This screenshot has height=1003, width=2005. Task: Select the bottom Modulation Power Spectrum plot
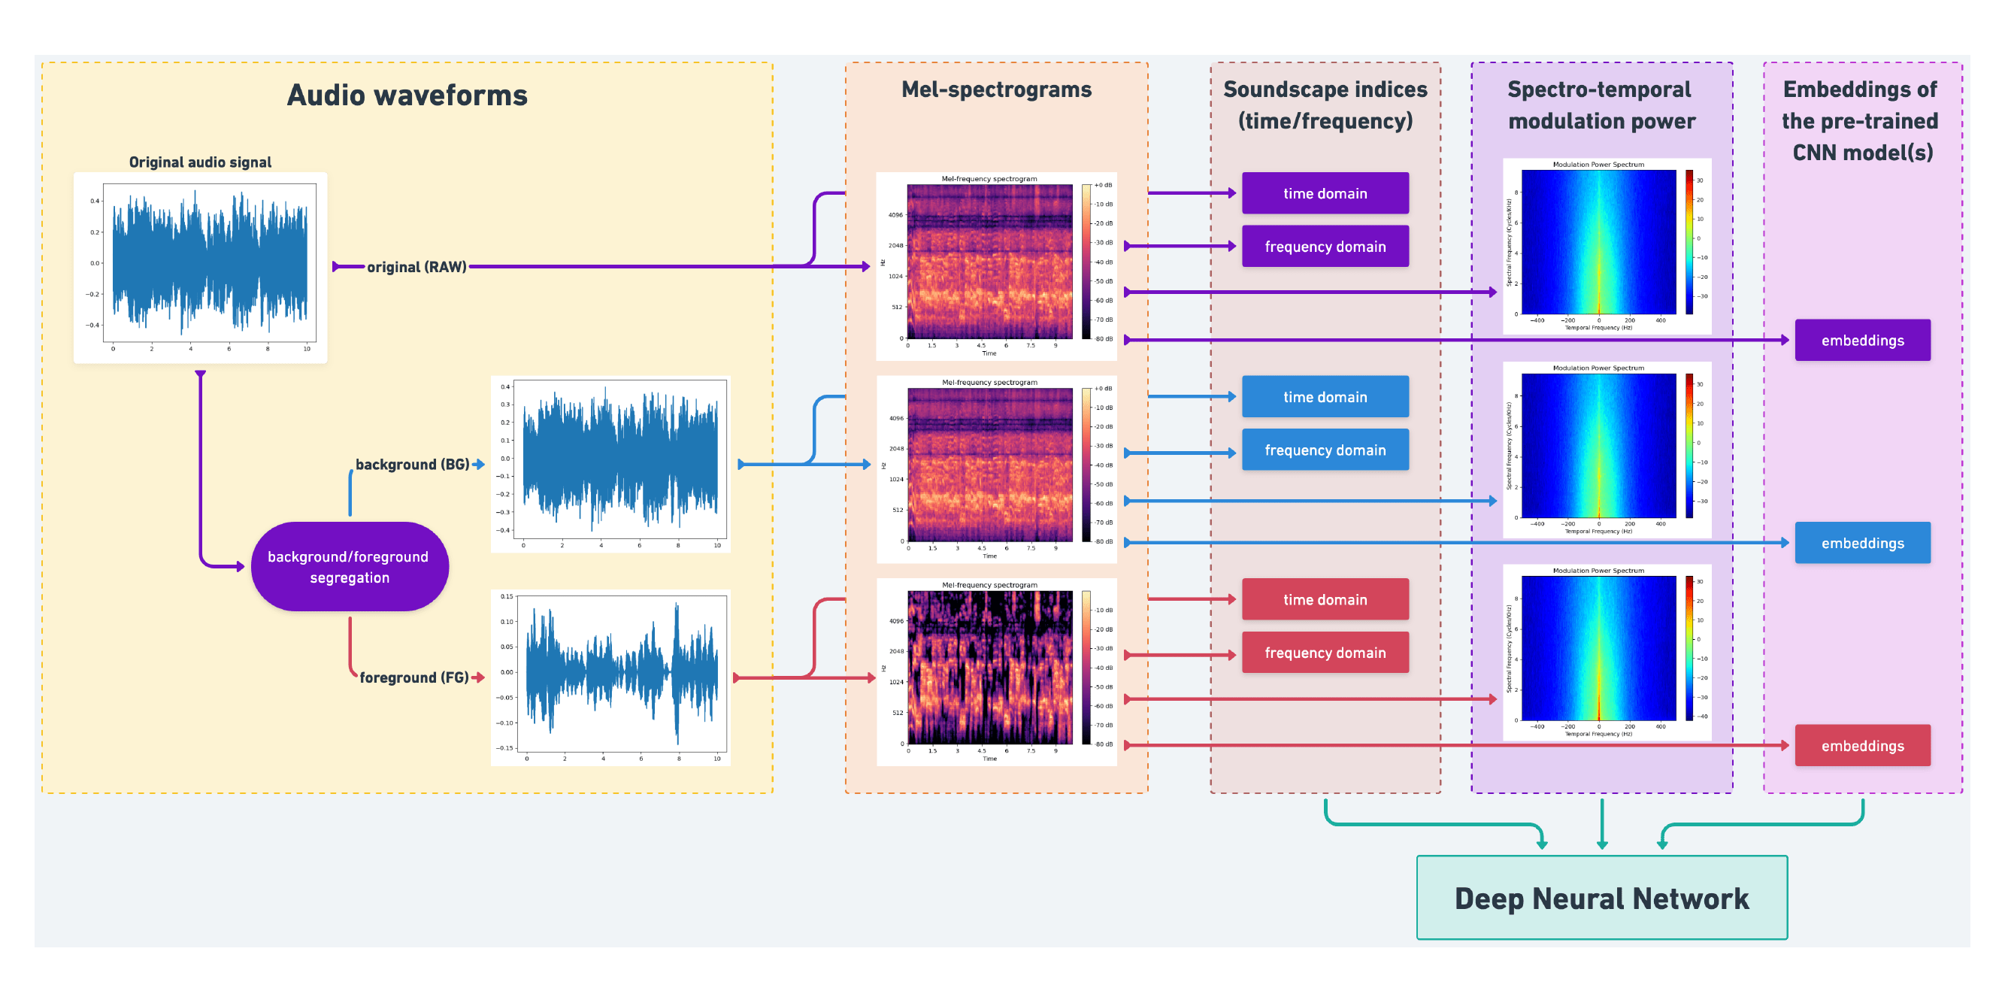1599,648
